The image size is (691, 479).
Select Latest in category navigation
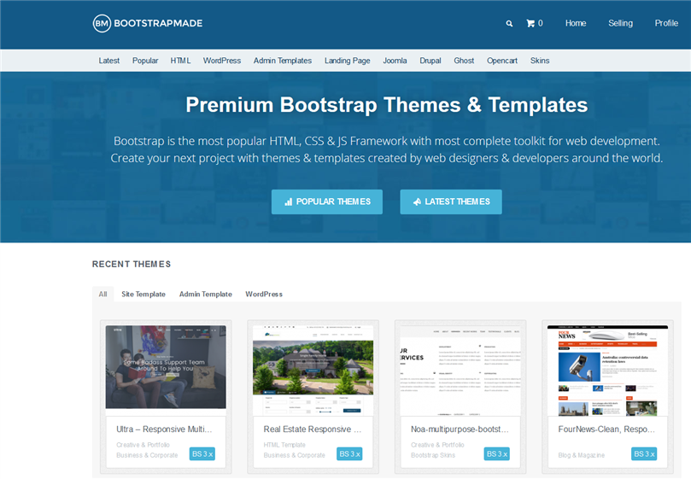[108, 61]
